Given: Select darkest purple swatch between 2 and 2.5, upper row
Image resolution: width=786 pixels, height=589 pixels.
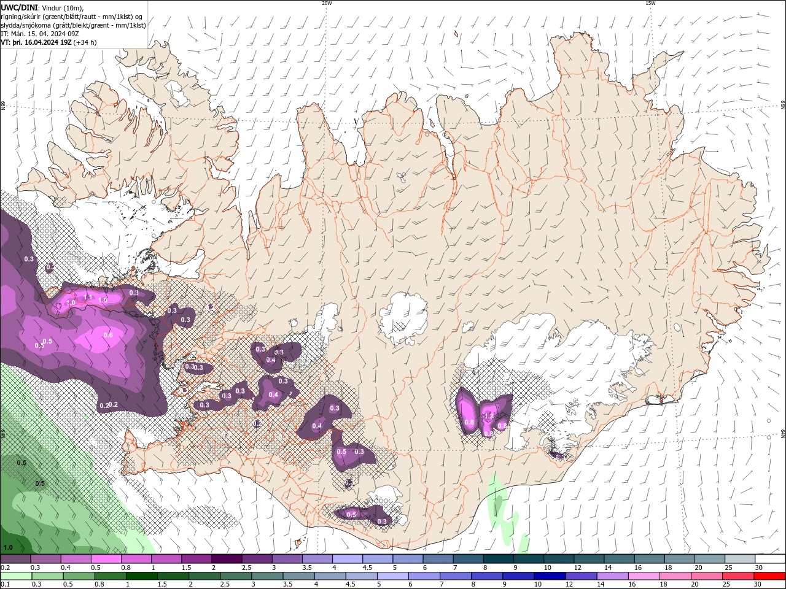Looking at the screenshot, I should pos(227,559).
